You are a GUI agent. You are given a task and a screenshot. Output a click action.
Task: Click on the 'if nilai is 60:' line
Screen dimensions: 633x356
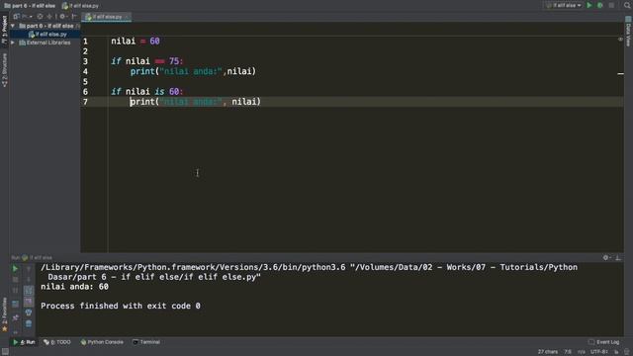coord(147,92)
